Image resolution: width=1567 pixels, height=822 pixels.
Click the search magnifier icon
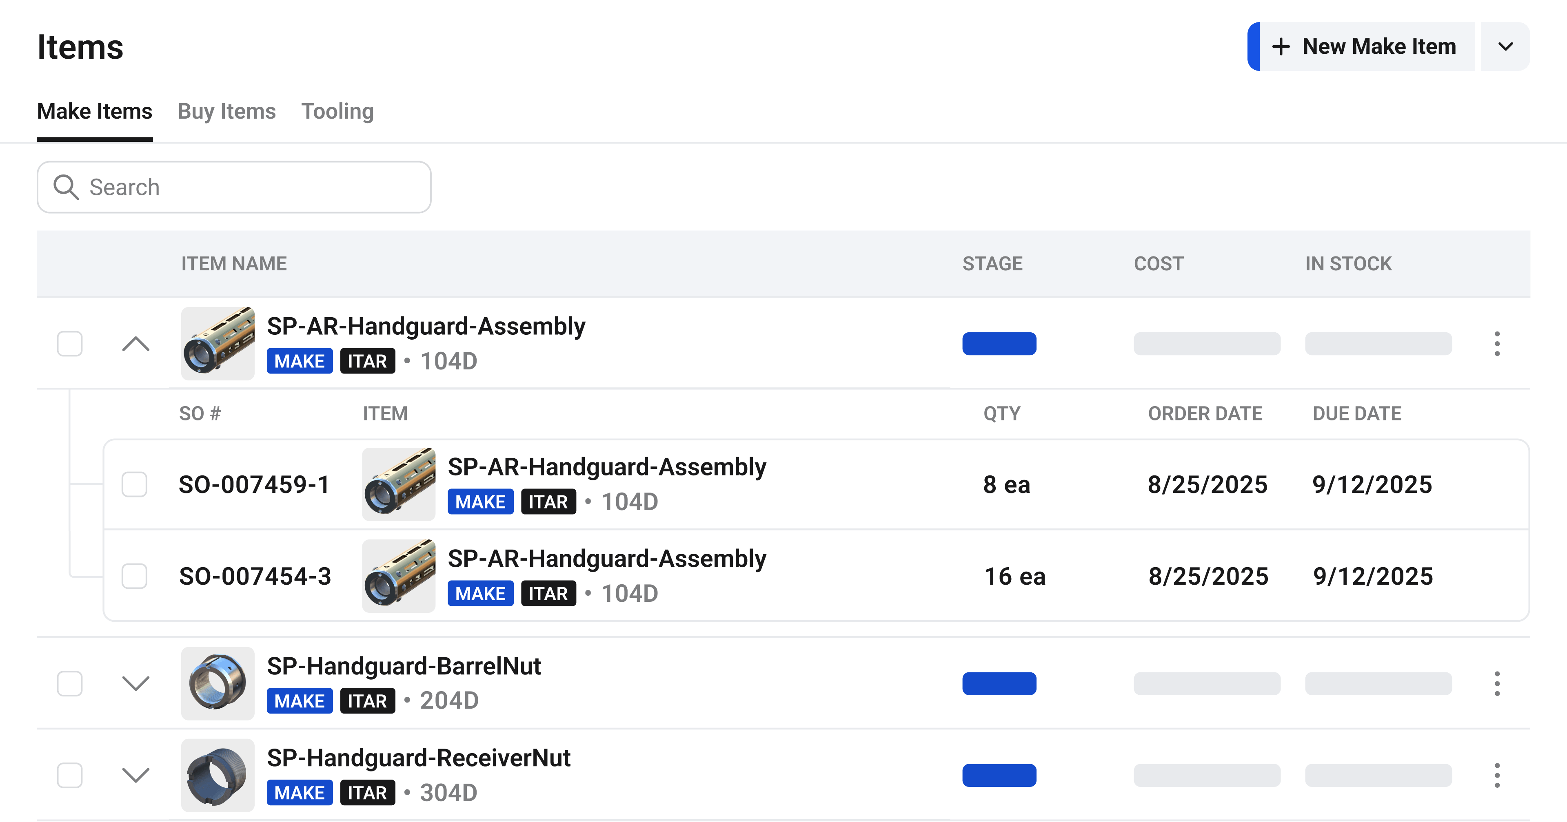click(x=67, y=187)
